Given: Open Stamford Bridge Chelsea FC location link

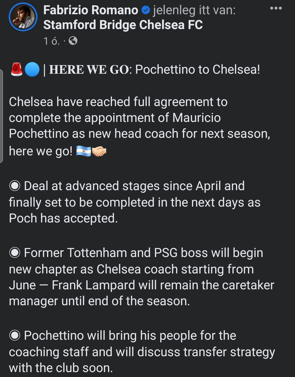Looking at the screenshot, I should coord(123,25).
